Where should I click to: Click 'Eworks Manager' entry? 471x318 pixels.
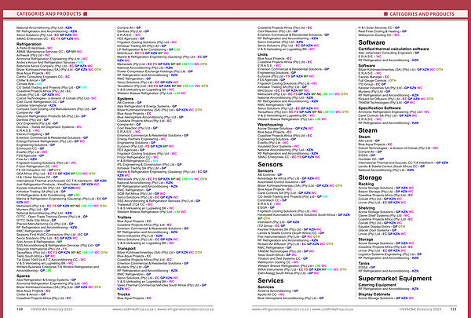coord(374,77)
